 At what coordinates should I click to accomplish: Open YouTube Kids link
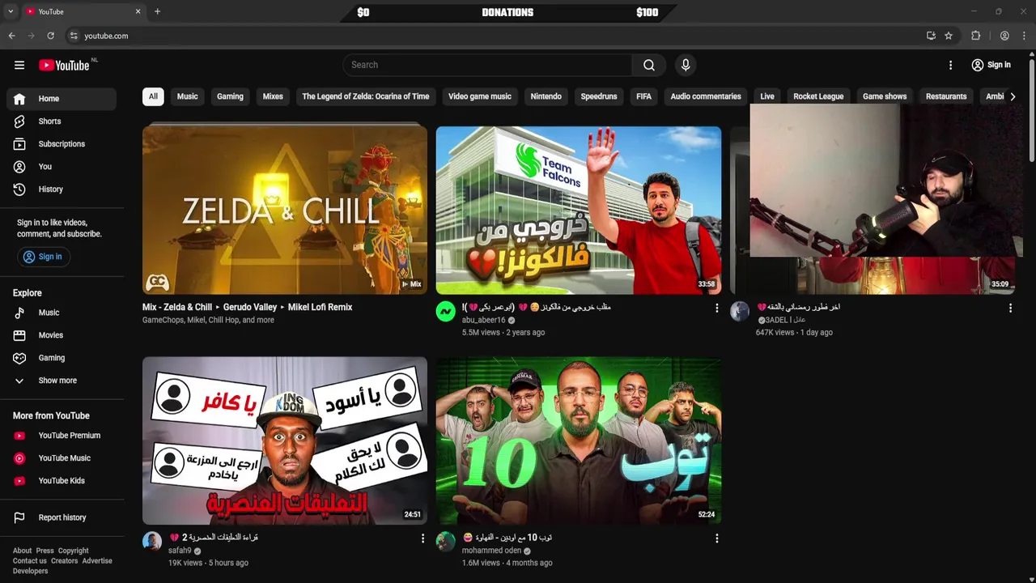pos(62,481)
